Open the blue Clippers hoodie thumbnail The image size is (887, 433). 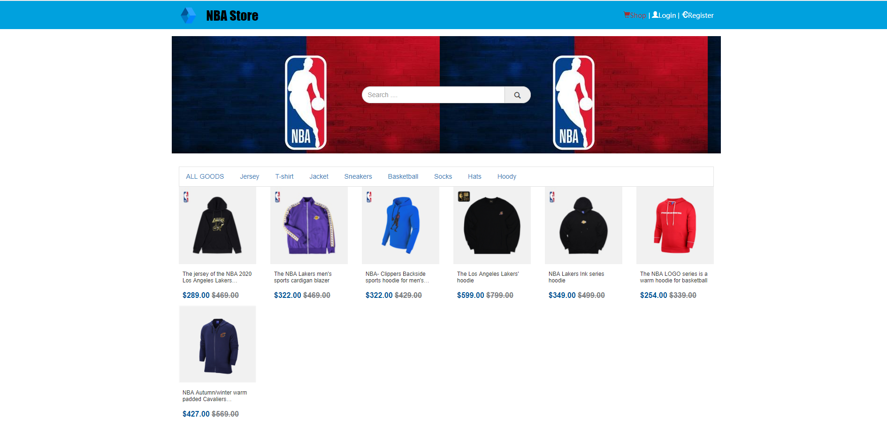400,225
